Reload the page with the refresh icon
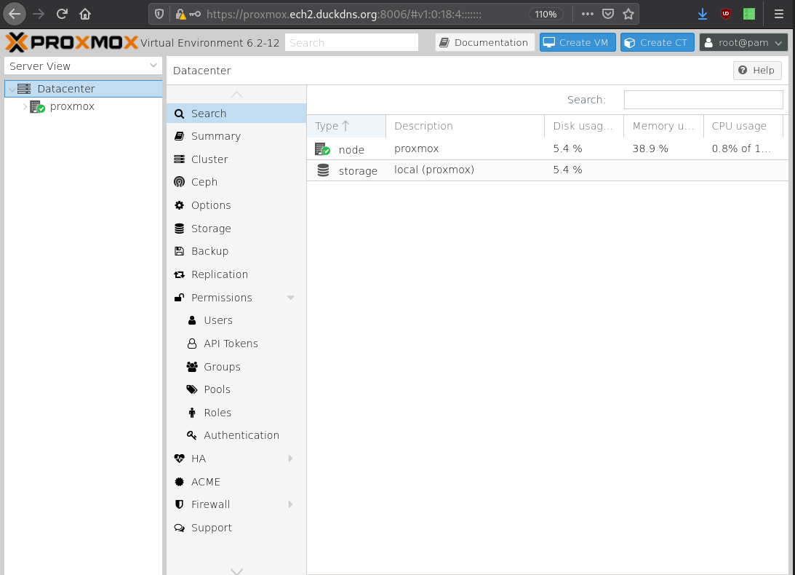The image size is (795, 575). [62, 14]
